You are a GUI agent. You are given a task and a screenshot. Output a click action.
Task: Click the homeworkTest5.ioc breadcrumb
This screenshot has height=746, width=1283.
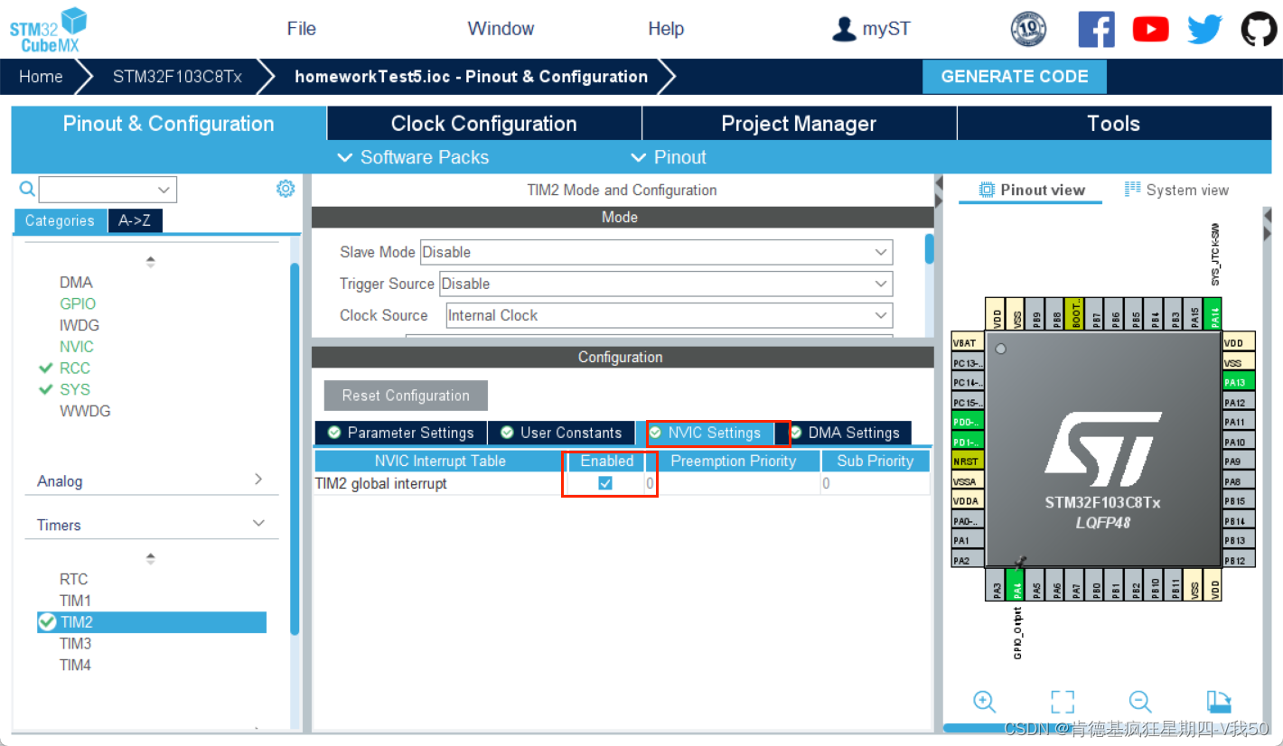pyautogui.click(x=471, y=77)
